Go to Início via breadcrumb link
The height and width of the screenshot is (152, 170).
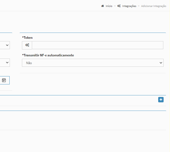click(x=109, y=6)
